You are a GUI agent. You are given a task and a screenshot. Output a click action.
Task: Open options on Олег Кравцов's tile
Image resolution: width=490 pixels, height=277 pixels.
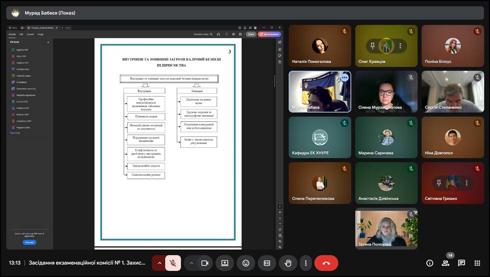400,46
